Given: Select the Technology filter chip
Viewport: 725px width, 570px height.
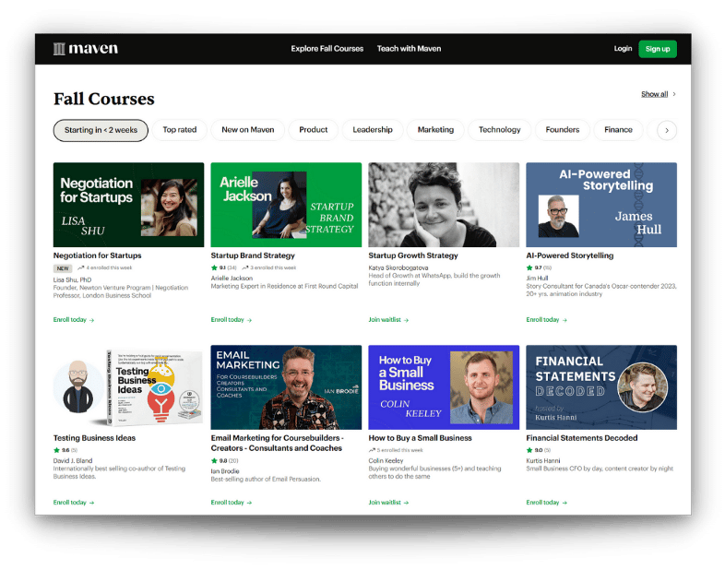Looking at the screenshot, I should click(499, 130).
